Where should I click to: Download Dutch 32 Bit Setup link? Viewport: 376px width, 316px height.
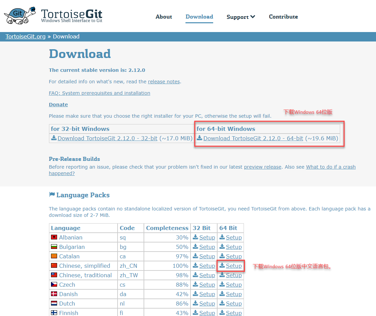(207, 304)
